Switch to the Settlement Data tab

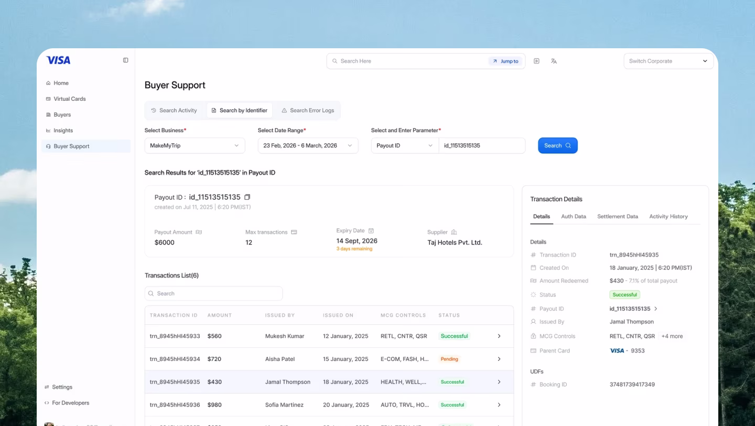618,216
